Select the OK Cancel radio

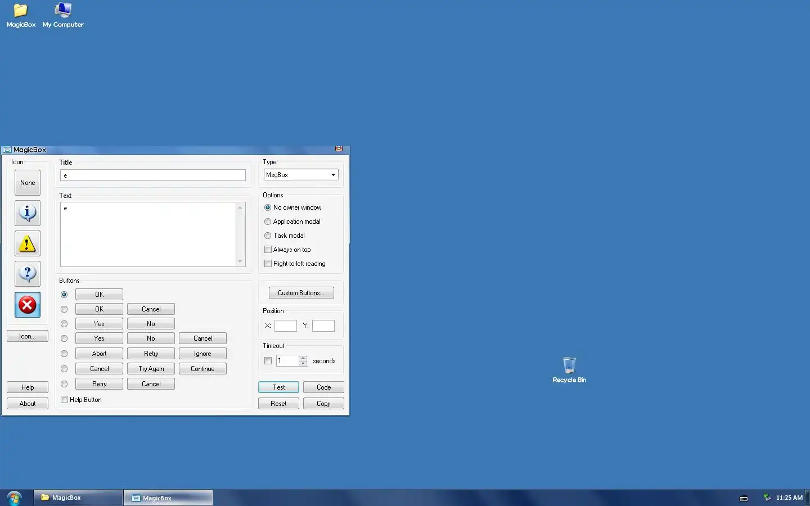[64, 309]
